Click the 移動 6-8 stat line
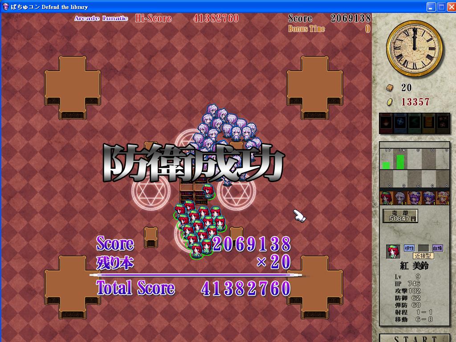 coord(414,319)
